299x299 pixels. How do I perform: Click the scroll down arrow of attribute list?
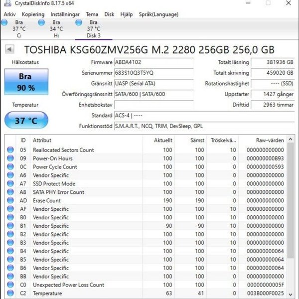click(291, 295)
